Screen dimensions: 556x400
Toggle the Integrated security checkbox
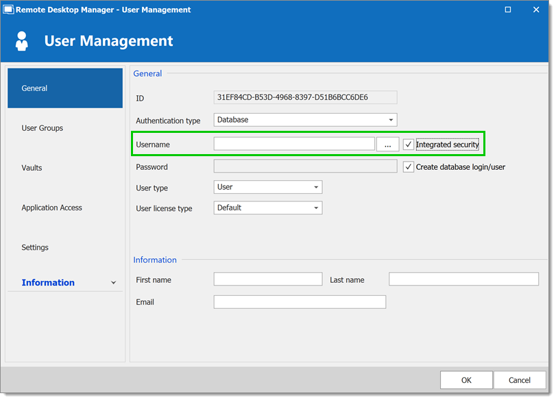point(408,145)
